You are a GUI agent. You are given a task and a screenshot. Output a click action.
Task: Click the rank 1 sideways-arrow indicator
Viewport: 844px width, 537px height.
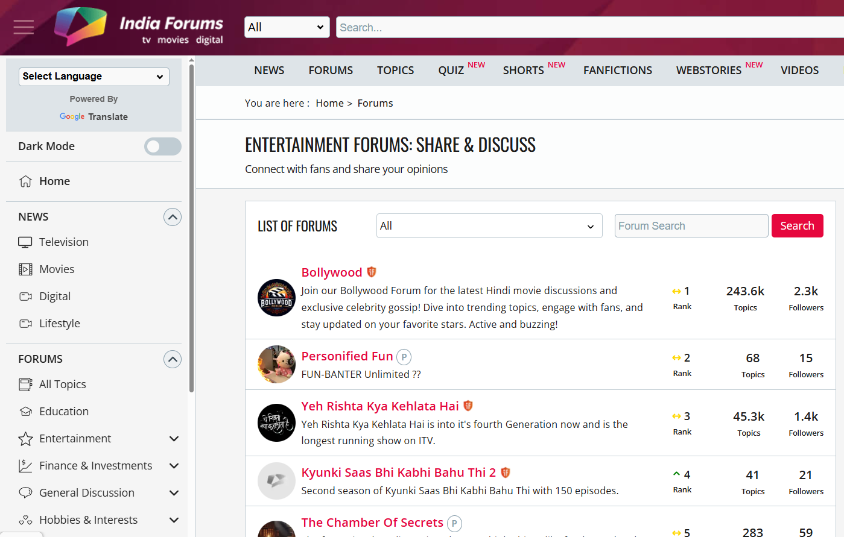[x=676, y=291]
